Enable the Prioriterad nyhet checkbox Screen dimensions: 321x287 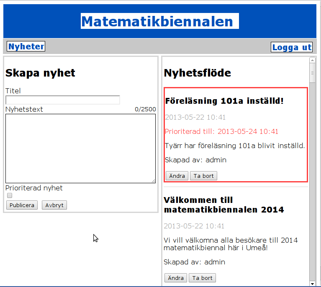click(x=10, y=195)
